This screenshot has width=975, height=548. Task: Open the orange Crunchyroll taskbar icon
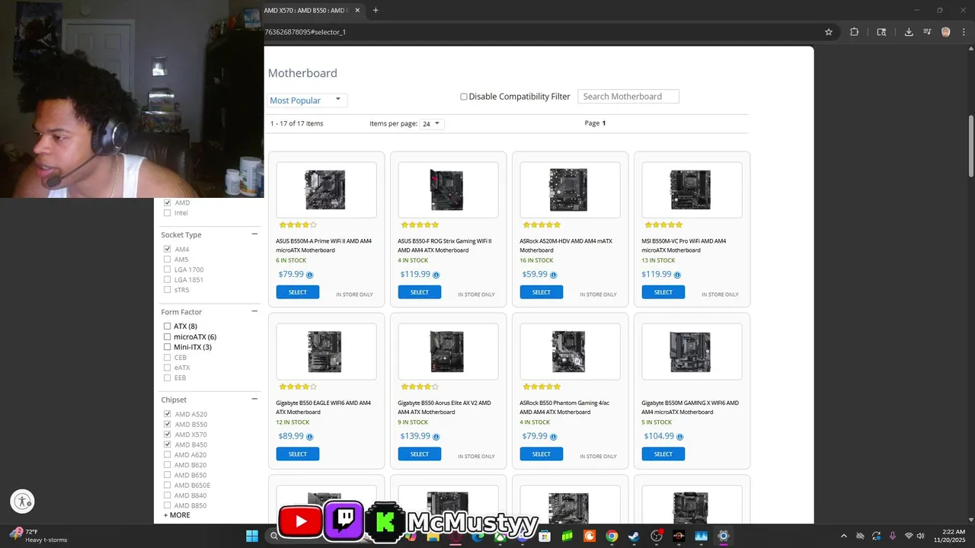point(590,536)
